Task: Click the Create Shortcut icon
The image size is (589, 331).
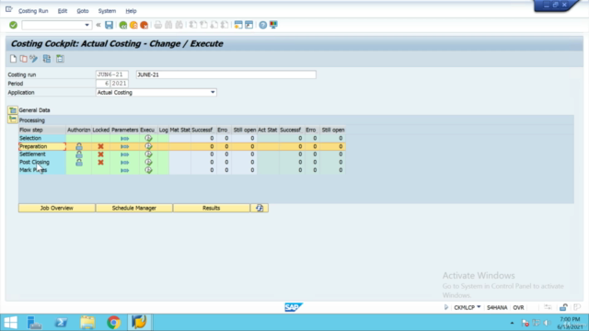Action: (248, 25)
